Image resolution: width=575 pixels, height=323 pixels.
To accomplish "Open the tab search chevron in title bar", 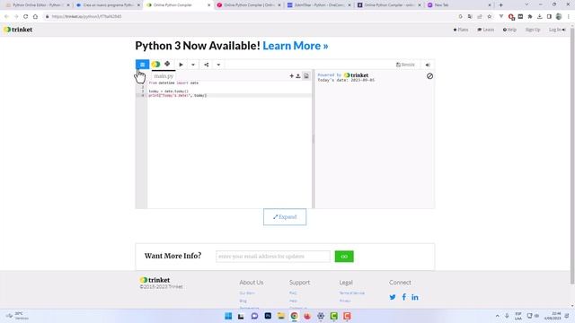I will (527, 4).
